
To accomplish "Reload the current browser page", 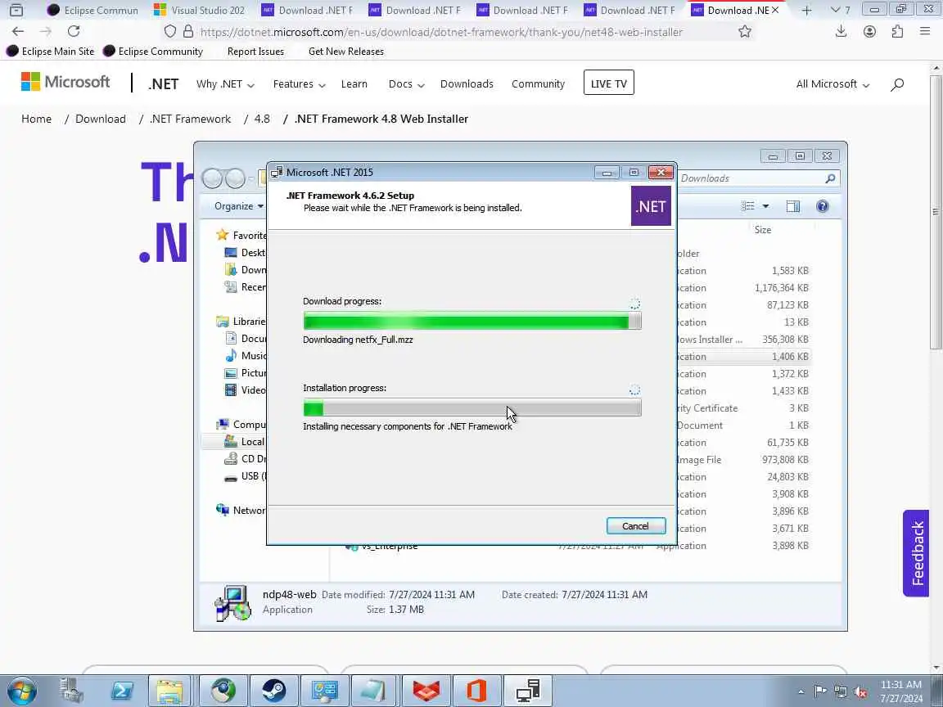I will click(74, 31).
